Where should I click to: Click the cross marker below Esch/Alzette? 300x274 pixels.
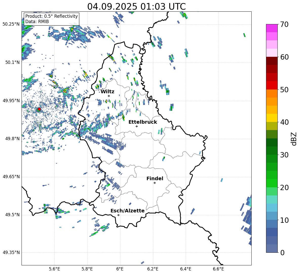coord(118,215)
